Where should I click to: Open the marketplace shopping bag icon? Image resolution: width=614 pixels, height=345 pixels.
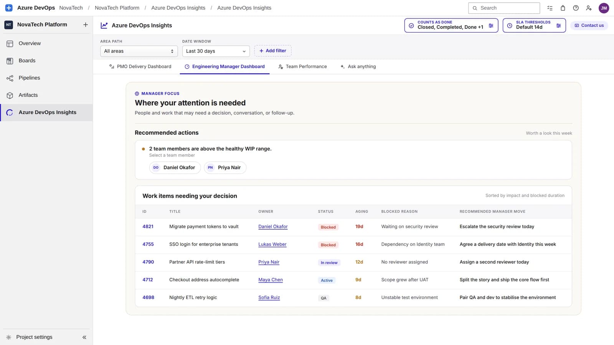point(563,8)
